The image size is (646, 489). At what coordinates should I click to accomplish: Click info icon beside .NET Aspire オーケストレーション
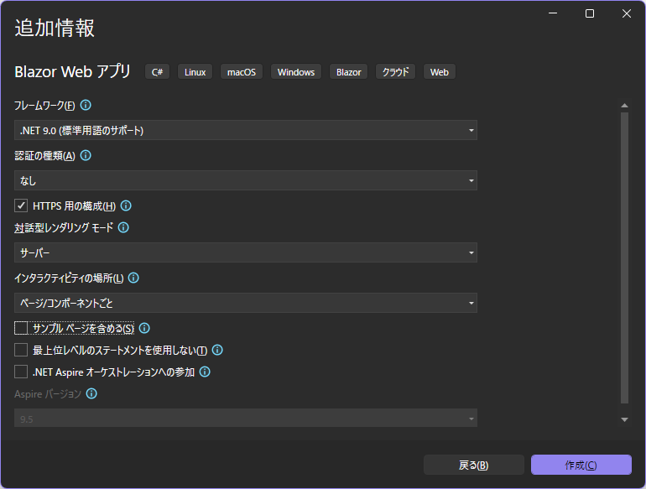[x=205, y=372]
